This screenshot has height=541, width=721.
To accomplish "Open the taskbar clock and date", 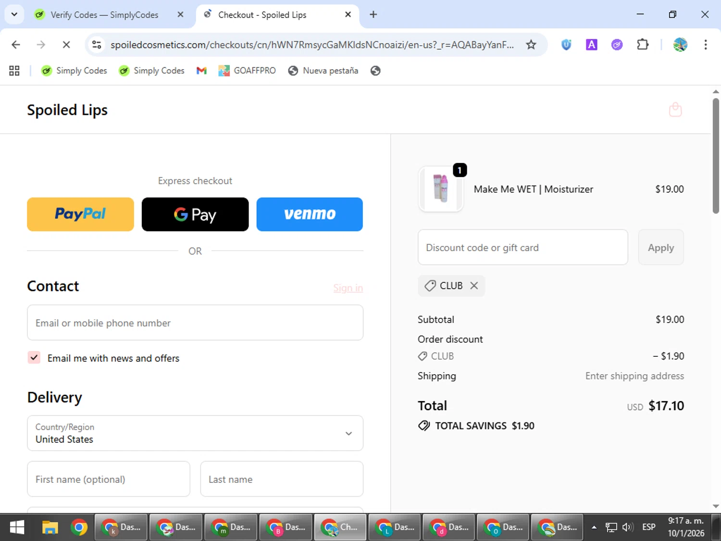I will pos(686,527).
